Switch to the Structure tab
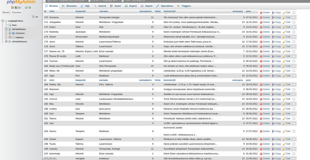The height and width of the screenshot is (160, 310). tap(69, 6)
